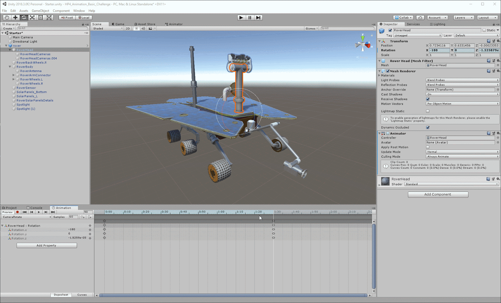
Task: Click the Rotation X value field
Action: click(439, 50)
